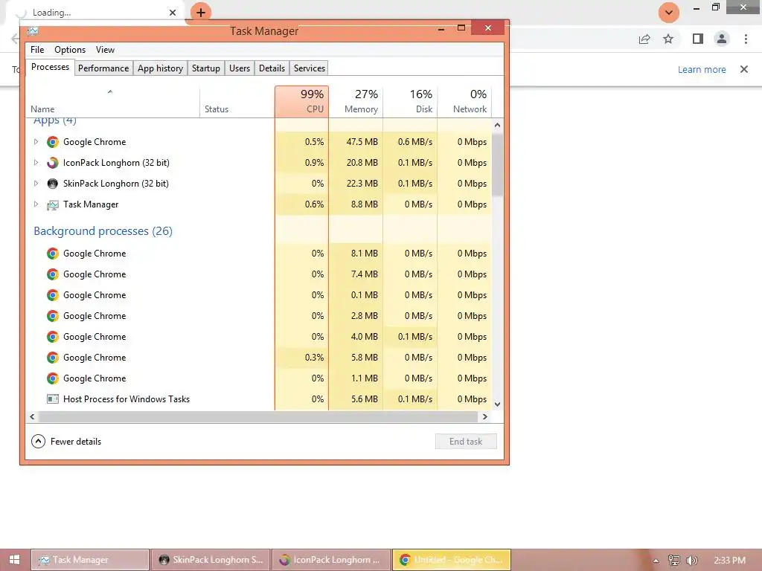Screen dimensions: 762x571
Task: Toggle Chrome side panel icon
Action: 698,39
